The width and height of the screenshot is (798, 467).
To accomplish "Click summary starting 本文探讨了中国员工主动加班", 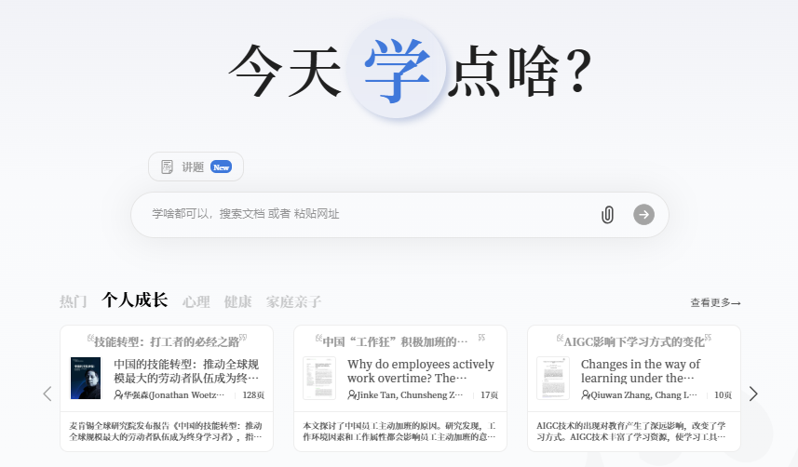I will click(399, 432).
